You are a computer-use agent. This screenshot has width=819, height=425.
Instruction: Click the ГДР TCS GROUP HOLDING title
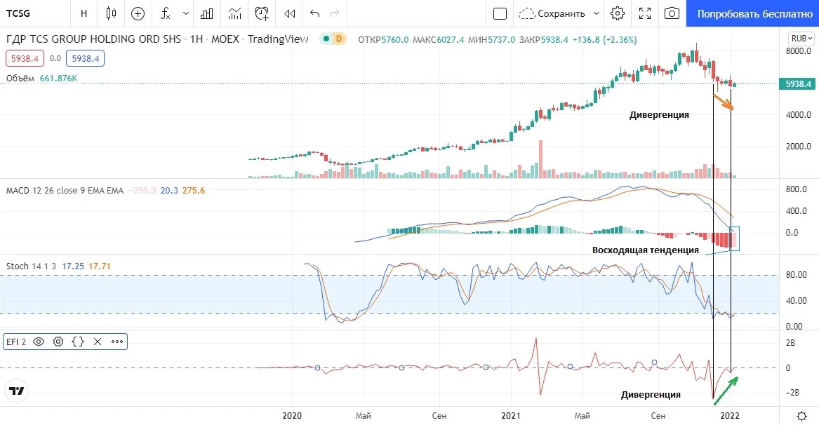click(93, 39)
